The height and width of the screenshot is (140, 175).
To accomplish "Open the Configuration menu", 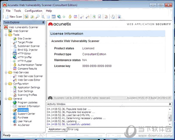I will [33, 11].
